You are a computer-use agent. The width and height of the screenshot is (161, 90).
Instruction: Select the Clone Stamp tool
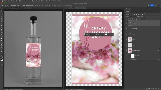coord(2,30)
